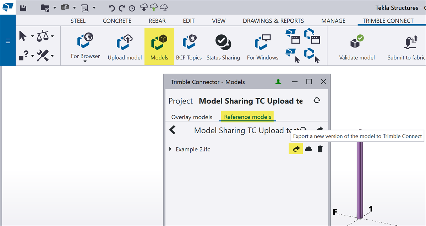Click the Trimble Connect logo with cursor icon, bottom row
Image resolution: width=426 pixels, height=226 pixels.
(312, 56)
